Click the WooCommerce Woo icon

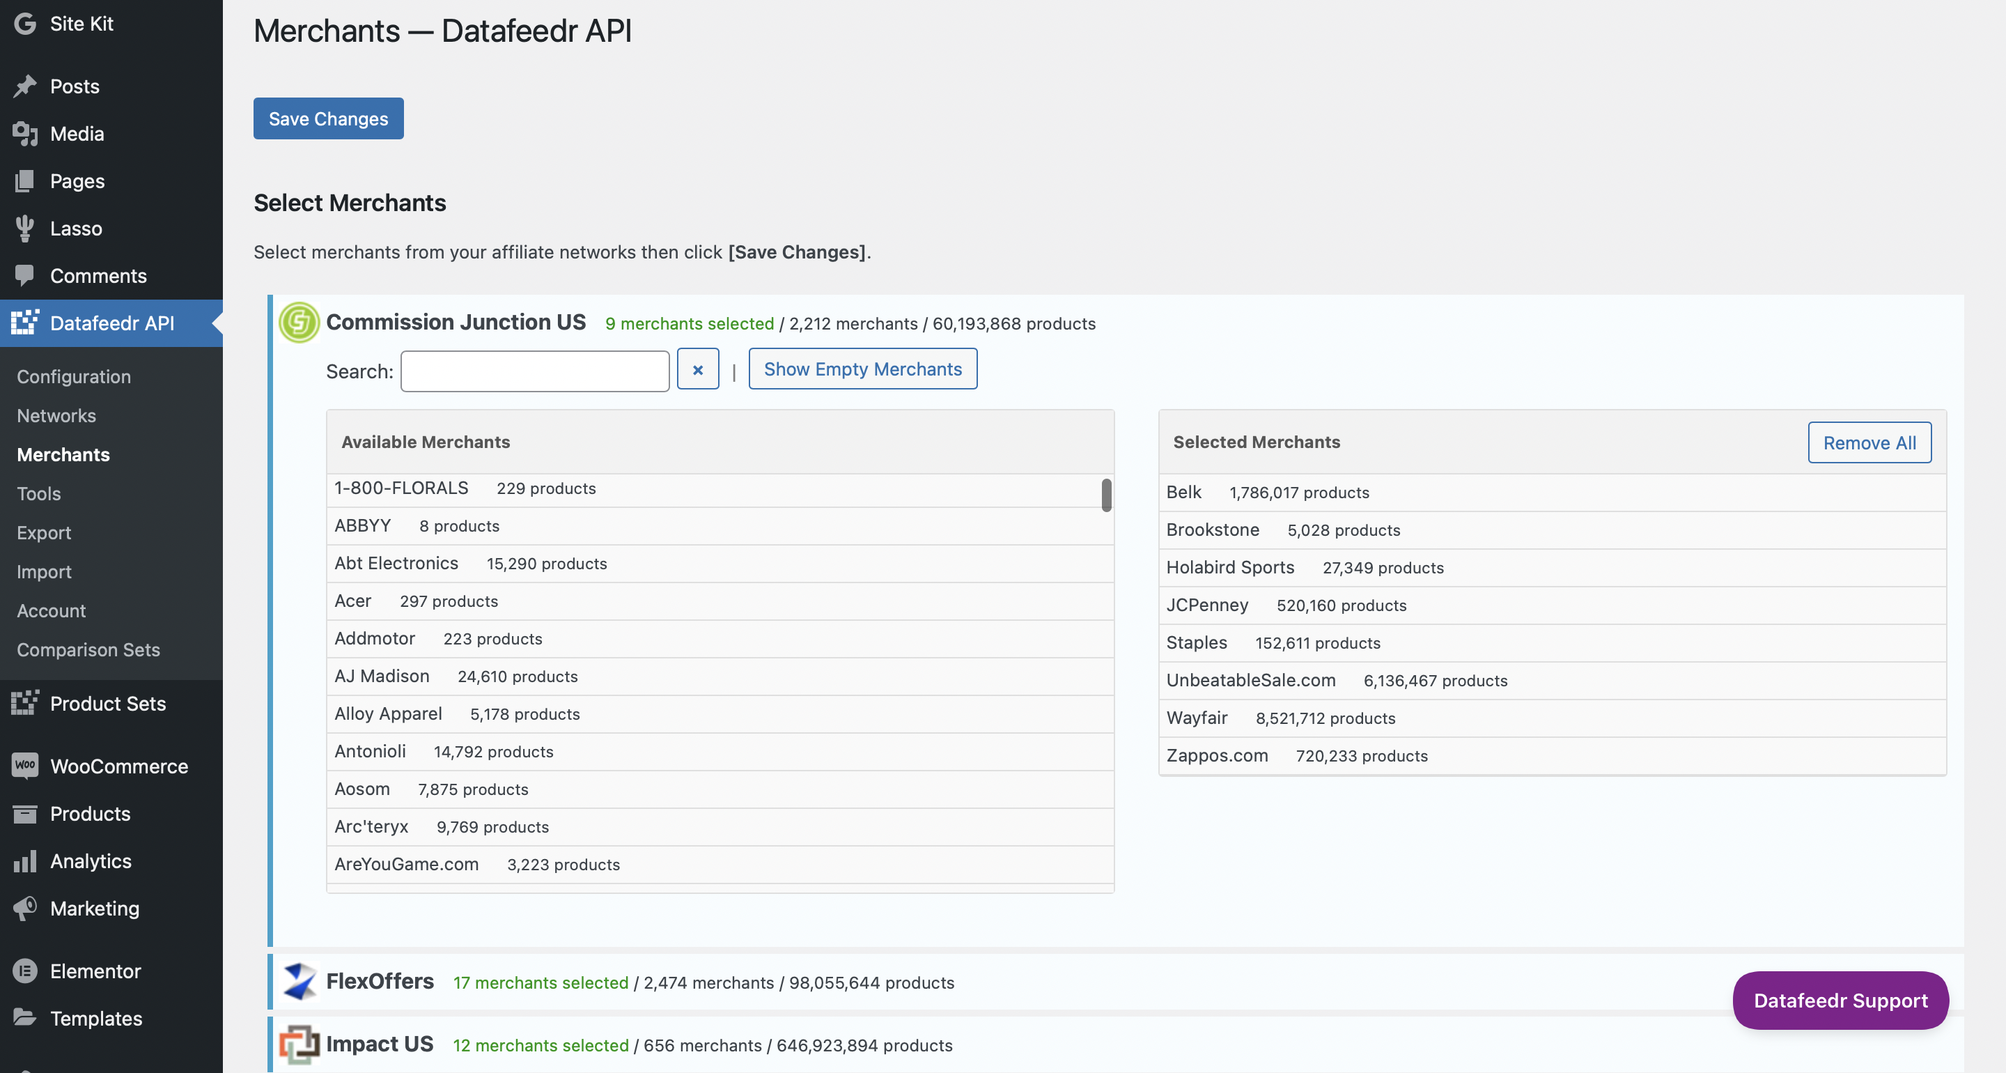[25, 766]
